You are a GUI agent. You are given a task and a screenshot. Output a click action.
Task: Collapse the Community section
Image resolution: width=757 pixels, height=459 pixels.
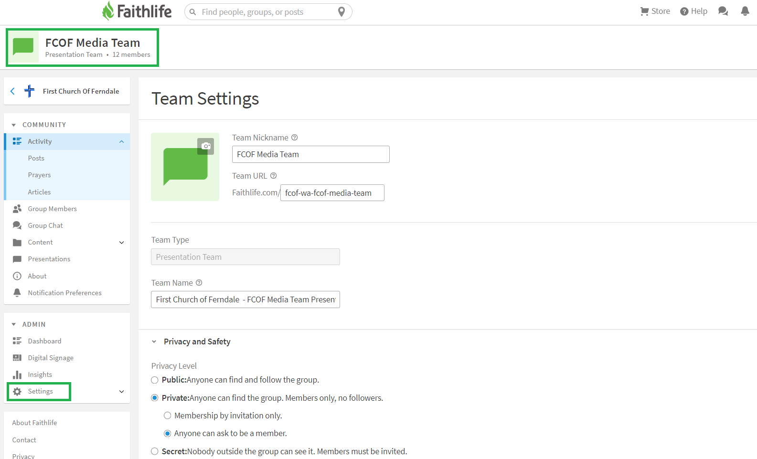click(x=14, y=125)
